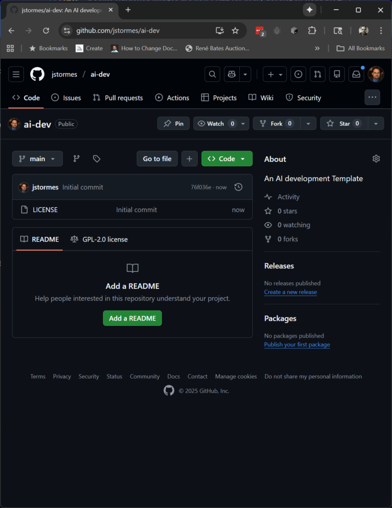The width and height of the screenshot is (392, 508).
Task: Expand the main branch dropdown
Action: tap(38, 159)
